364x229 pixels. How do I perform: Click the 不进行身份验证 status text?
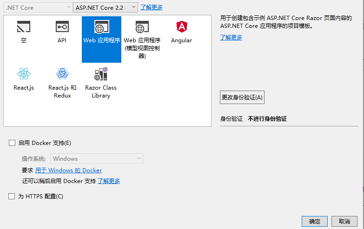click(x=267, y=119)
